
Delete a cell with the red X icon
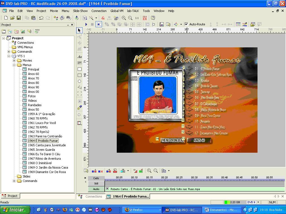(101, 171)
